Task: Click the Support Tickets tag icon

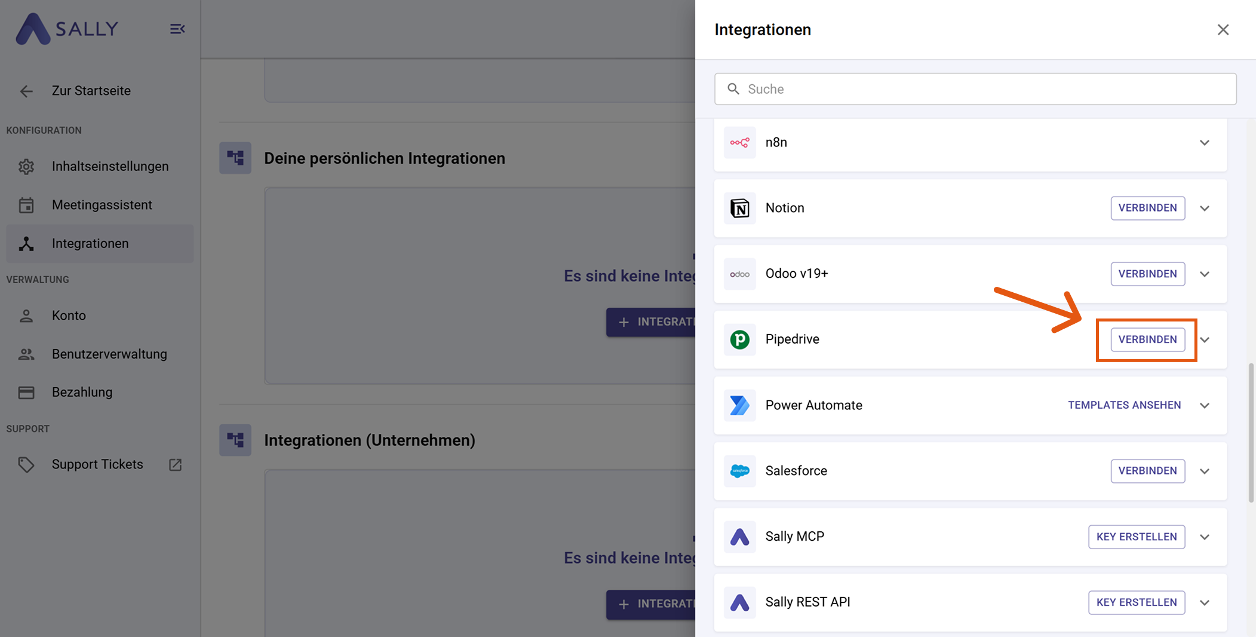Action: (26, 464)
